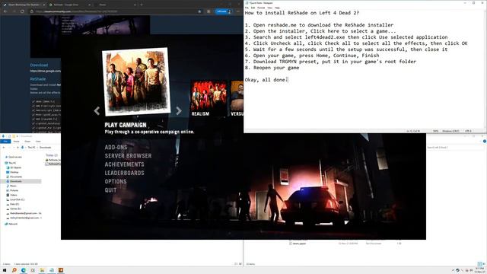Select the Versus game mode tile
The height and width of the screenshot is (274, 487).
click(x=237, y=98)
